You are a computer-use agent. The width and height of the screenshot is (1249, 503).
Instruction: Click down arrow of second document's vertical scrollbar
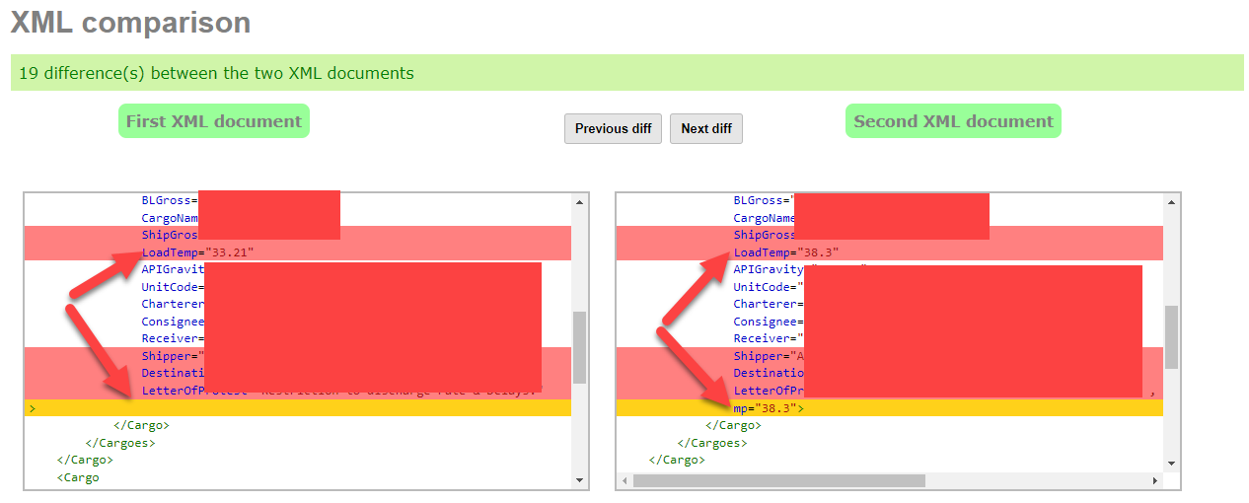[1171, 463]
